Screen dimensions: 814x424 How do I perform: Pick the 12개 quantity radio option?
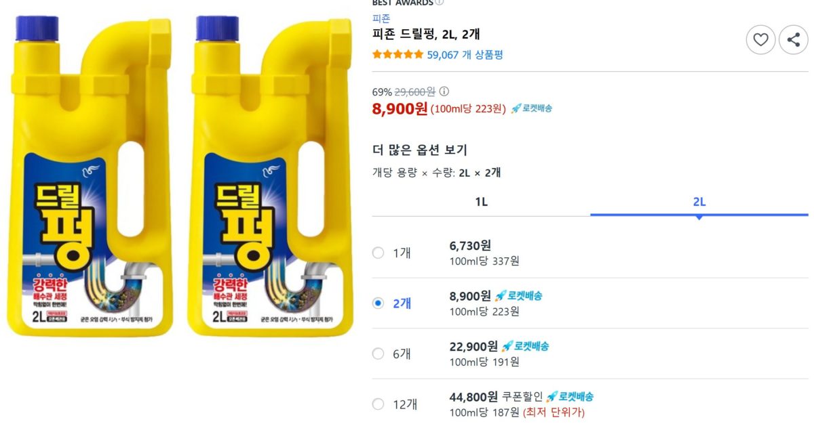378,404
